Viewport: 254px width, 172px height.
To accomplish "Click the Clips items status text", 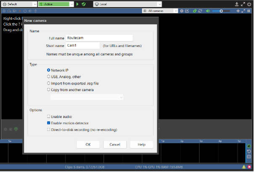I will [85, 167].
